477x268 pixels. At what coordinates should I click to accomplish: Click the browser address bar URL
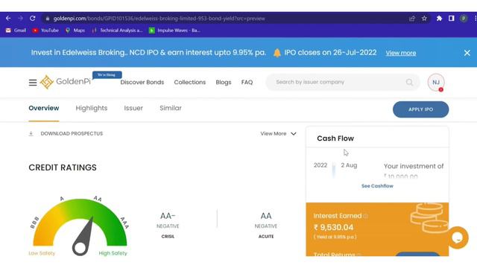(159, 19)
